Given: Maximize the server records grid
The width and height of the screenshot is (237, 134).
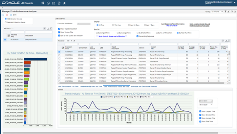Looking at the screenshot, I should [51, 28].
